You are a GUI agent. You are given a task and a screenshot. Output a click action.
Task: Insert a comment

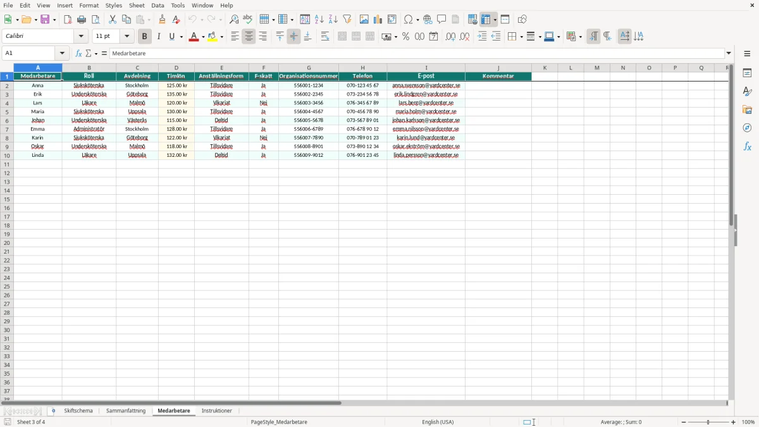441,20
